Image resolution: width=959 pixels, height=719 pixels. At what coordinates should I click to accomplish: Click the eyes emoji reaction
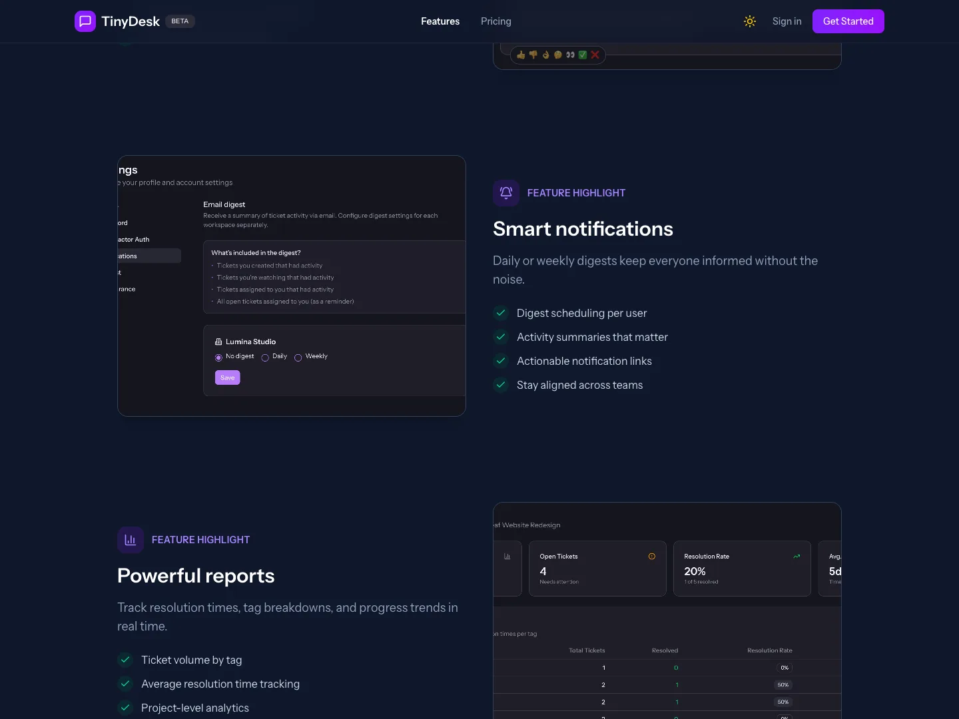(x=570, y=55)
